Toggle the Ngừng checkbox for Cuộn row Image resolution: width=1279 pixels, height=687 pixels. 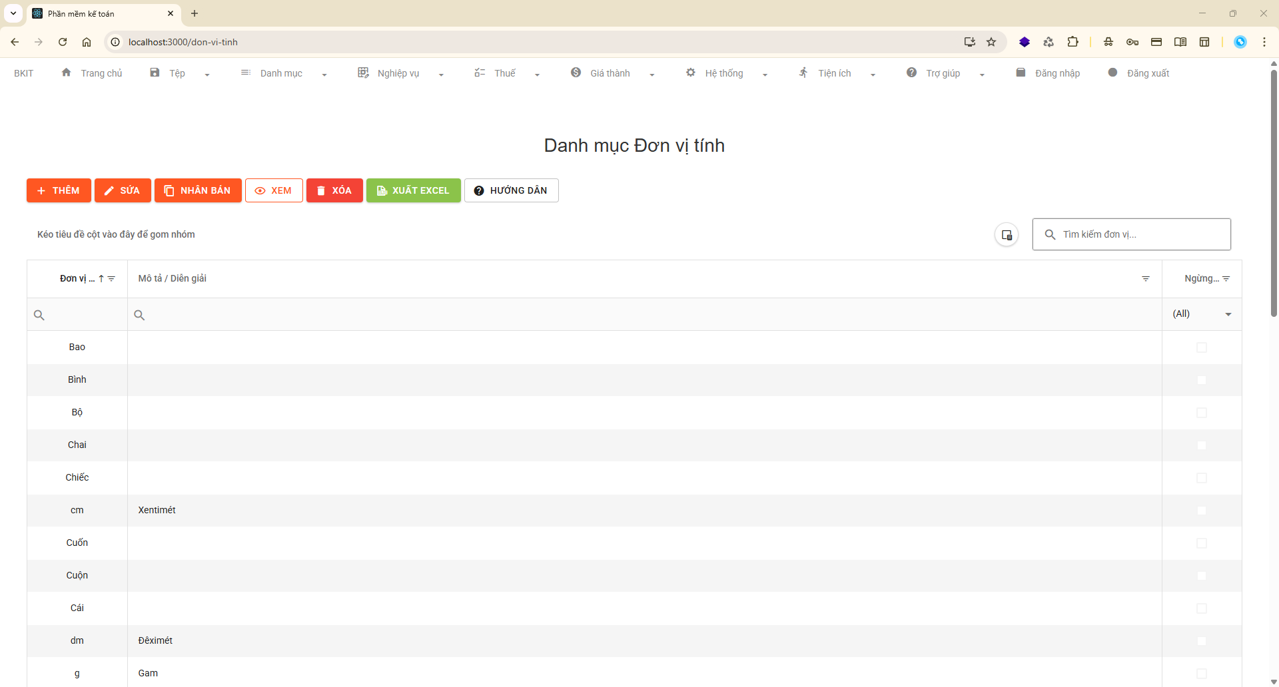point(1202,576)
